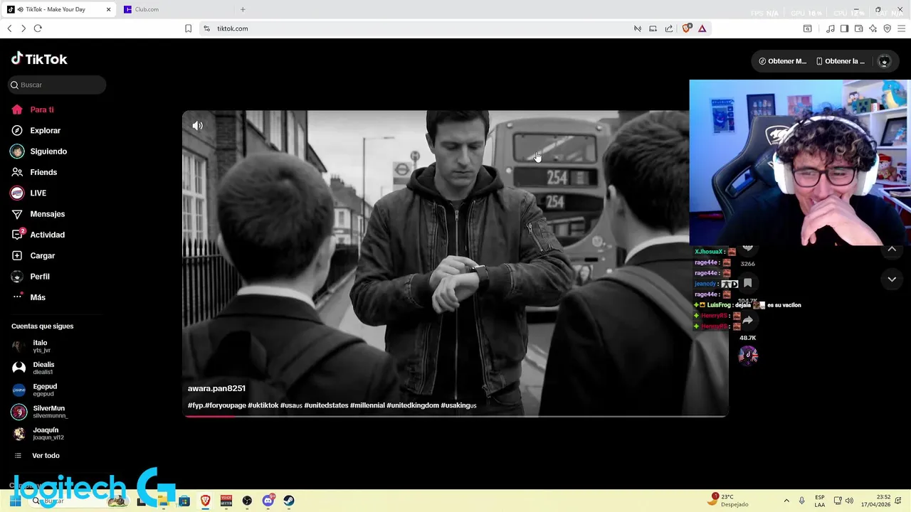
Task: Open followed account Diealis
Action: click(33, 368)
